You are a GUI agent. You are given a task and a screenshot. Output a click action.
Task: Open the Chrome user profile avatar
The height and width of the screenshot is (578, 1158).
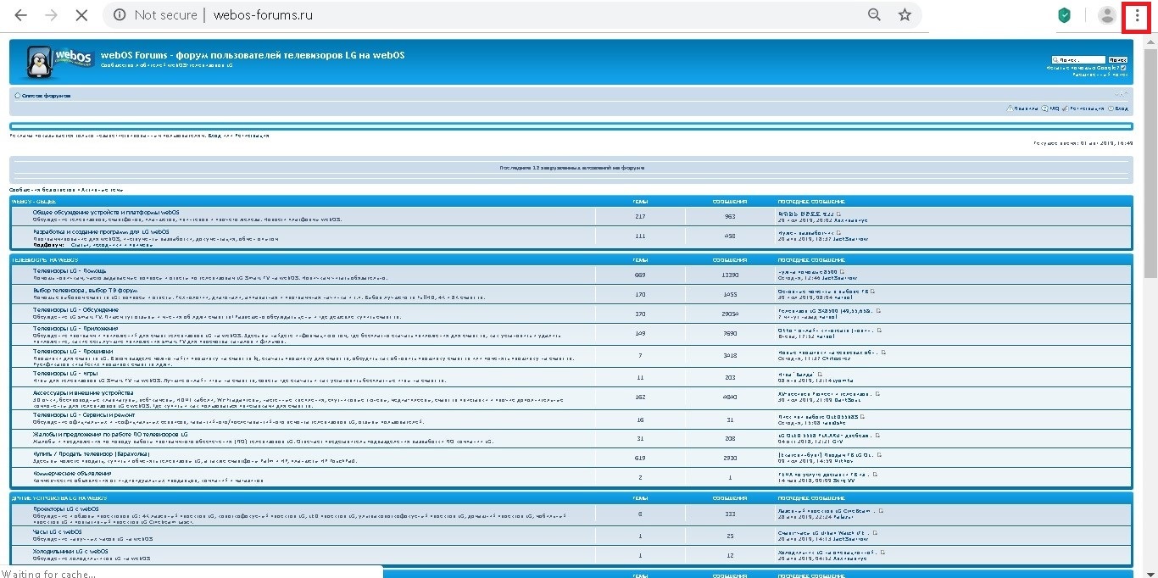[x=1106, y=15]
